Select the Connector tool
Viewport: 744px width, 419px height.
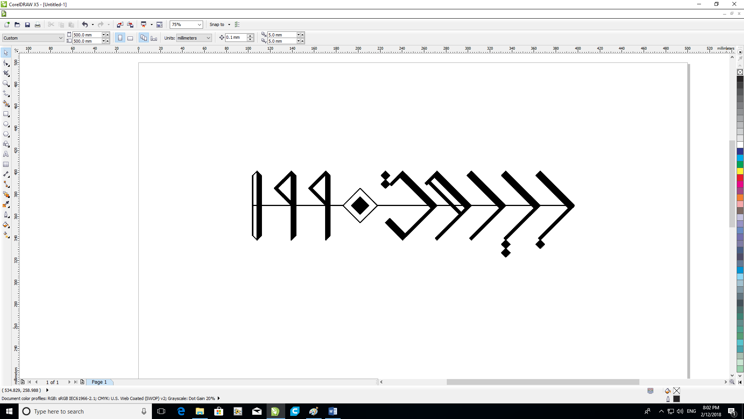pos(6,184)
